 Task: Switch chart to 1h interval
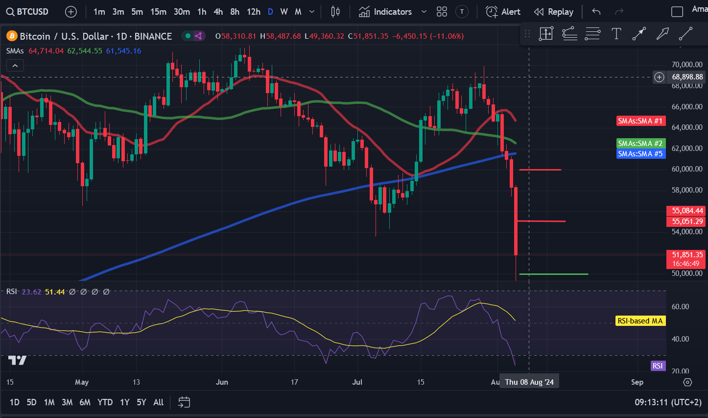click(x=202, y=12)
